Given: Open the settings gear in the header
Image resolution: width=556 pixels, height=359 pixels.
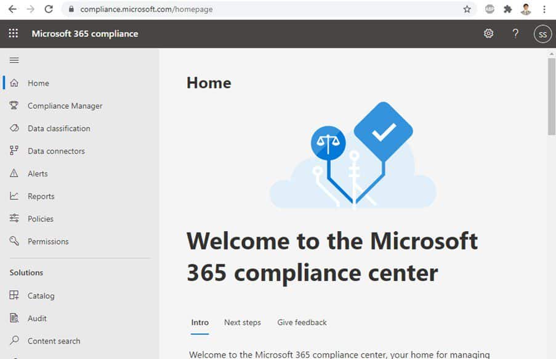Looking at the screenshot, I should [x=489, y=33].
